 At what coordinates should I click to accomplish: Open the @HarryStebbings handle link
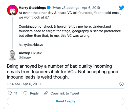[65, 8]
